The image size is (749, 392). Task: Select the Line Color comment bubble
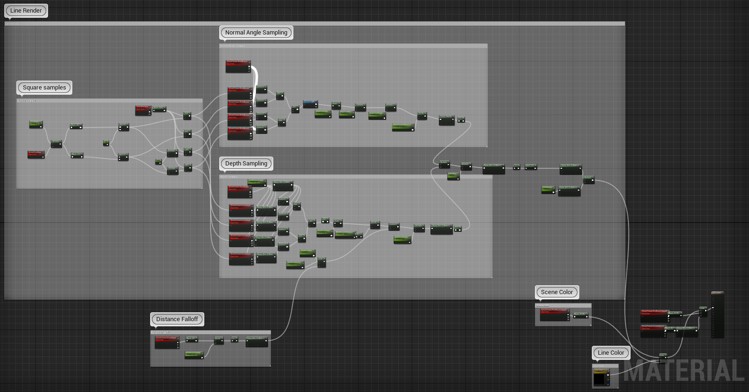[610, 353]
